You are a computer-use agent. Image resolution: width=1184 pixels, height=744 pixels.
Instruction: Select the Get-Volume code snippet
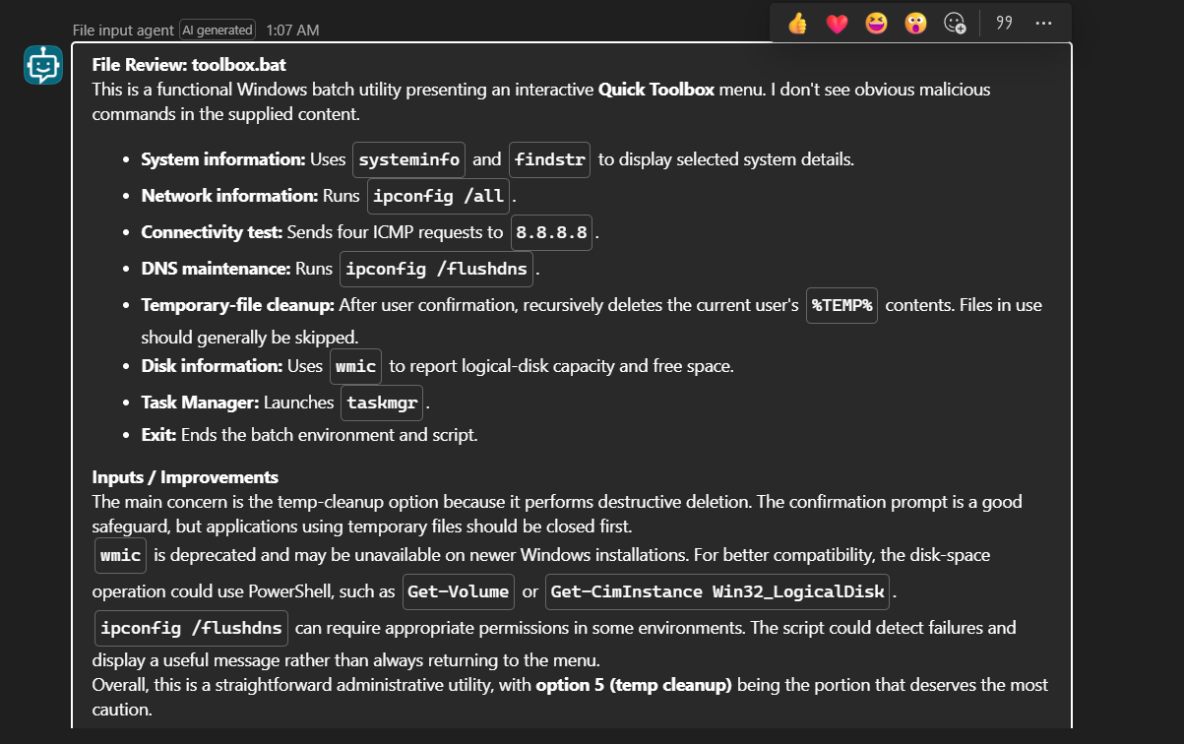(459, 591)
